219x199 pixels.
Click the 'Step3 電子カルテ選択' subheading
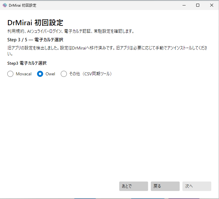tap(27, 63)
